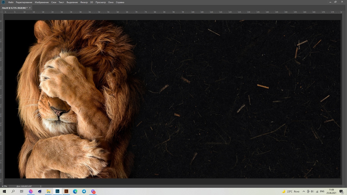
Task: Open Task View on the taskbar
Action: tap(22, 191)
